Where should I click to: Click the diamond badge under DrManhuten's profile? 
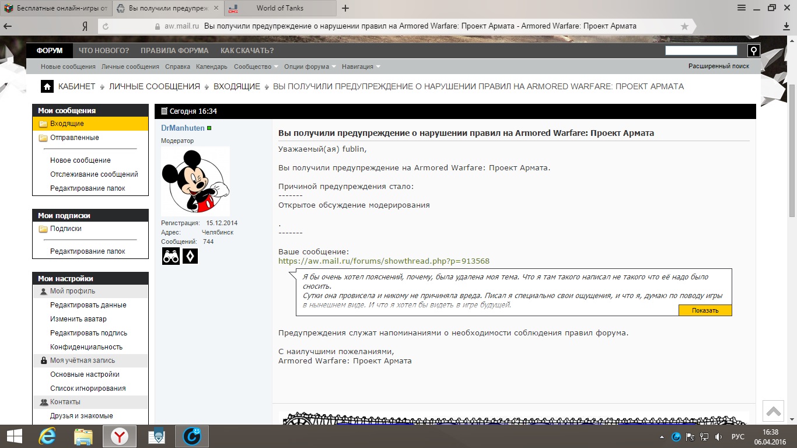pyautogui.click(x=190, y=256)
